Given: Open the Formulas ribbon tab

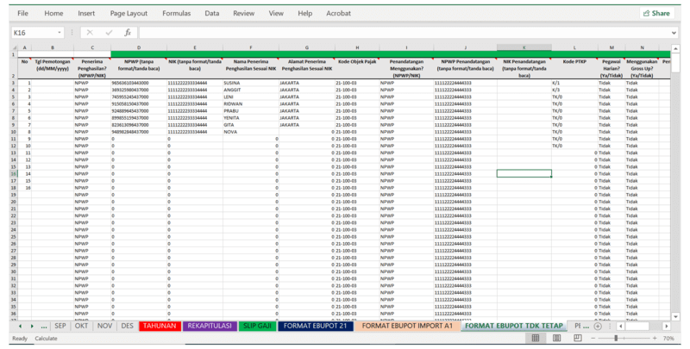Looking at the screenshot, I should tap(177, 13).
